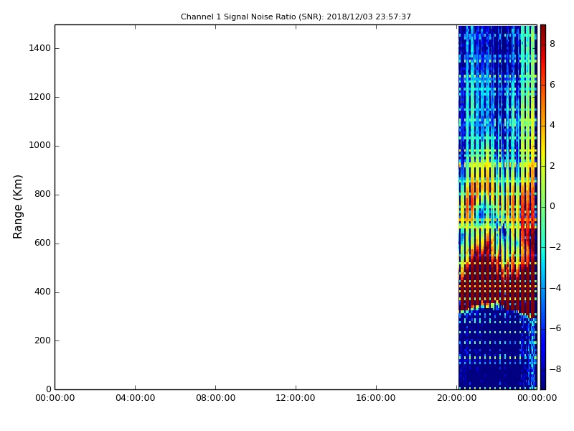Click colorbar value −8 label

(x=555, y=369)
